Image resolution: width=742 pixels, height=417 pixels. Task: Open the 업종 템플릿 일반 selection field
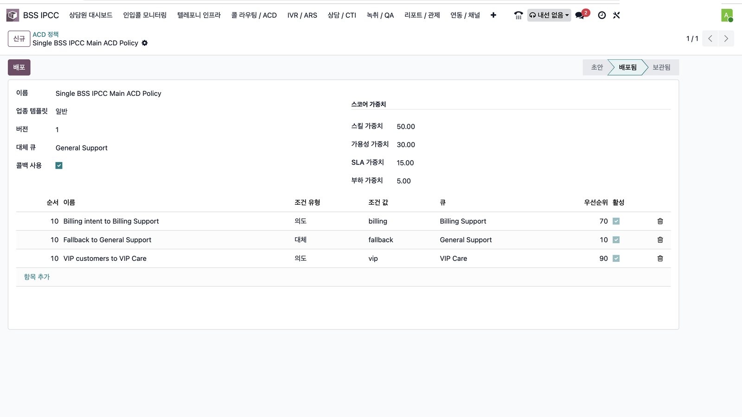[62, 111]
